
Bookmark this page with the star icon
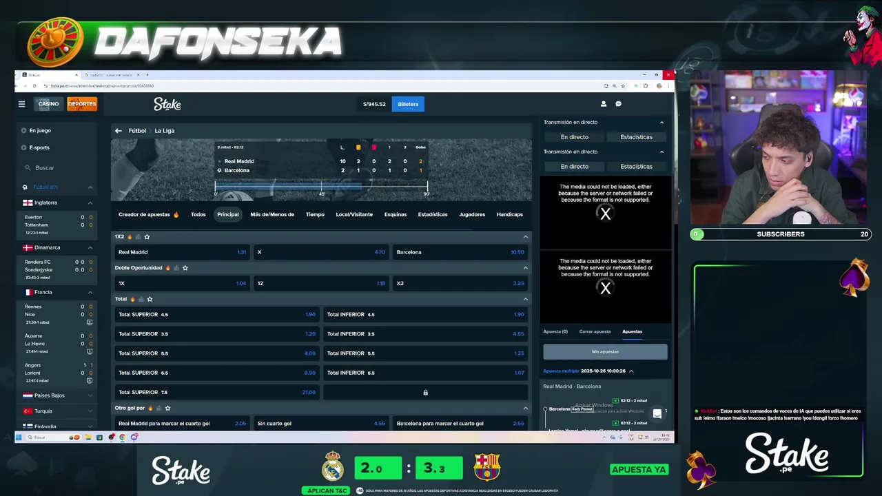tap(623, 86)
